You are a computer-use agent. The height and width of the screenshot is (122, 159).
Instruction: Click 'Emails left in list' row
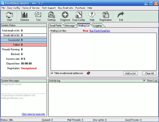(24, 35)
